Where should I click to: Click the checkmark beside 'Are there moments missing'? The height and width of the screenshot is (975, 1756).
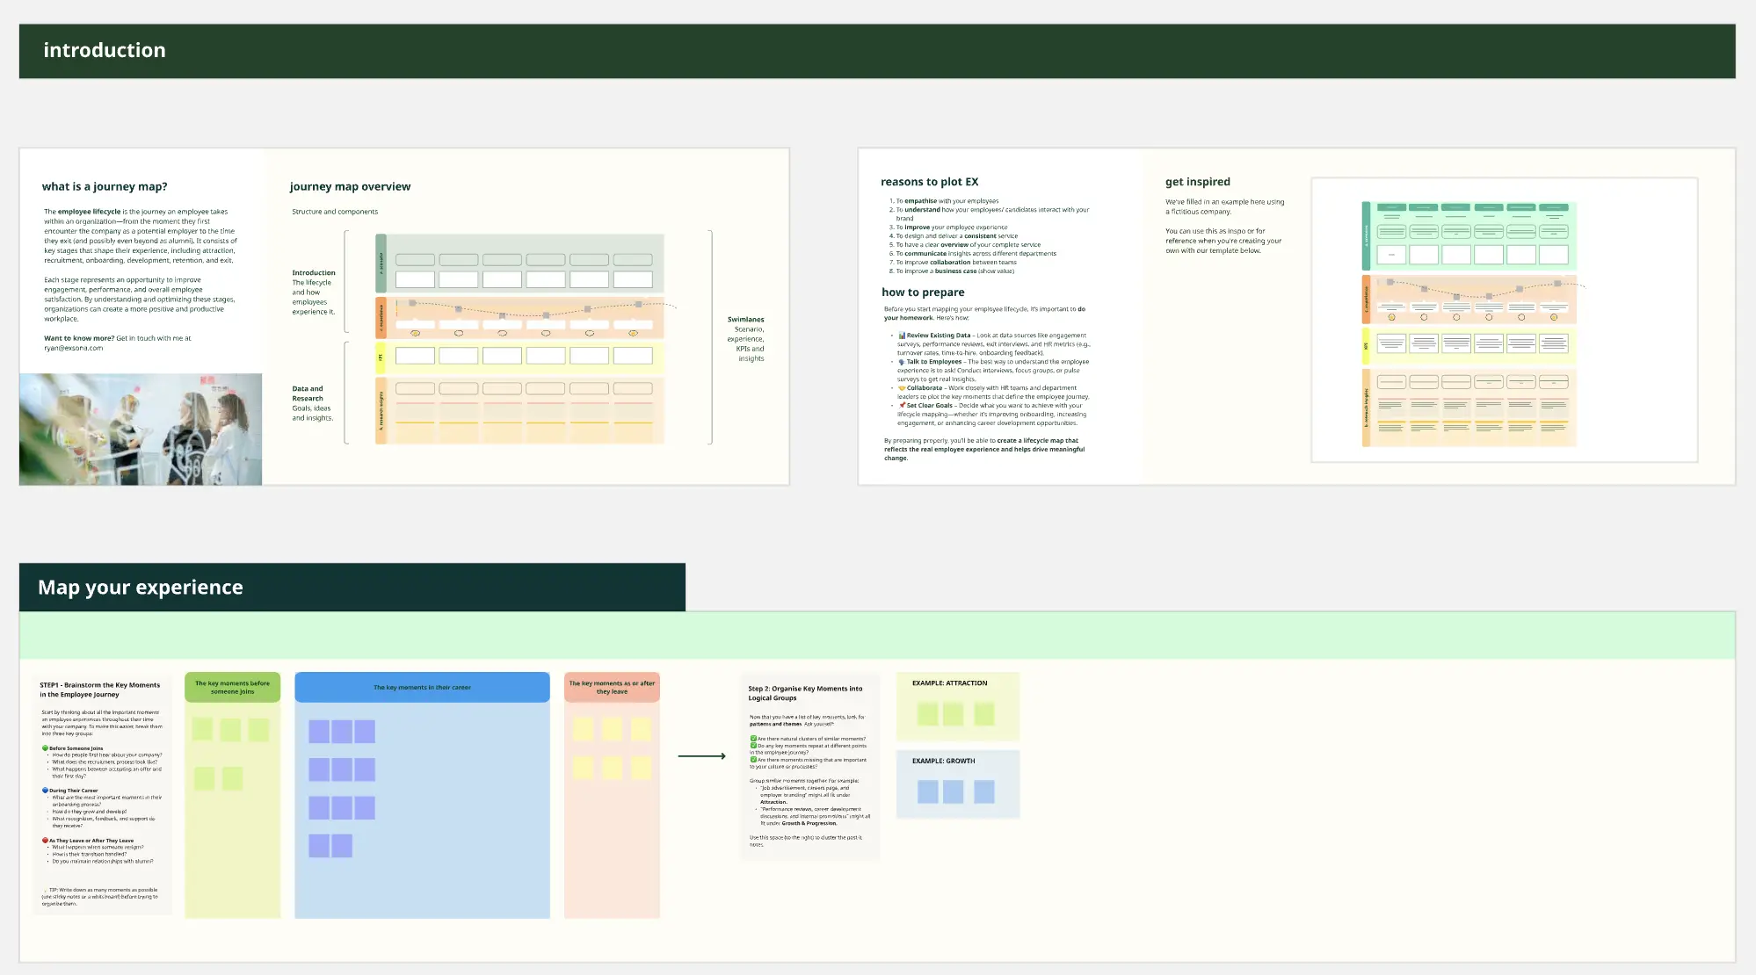pyautogui.click(x=753, y=760)
